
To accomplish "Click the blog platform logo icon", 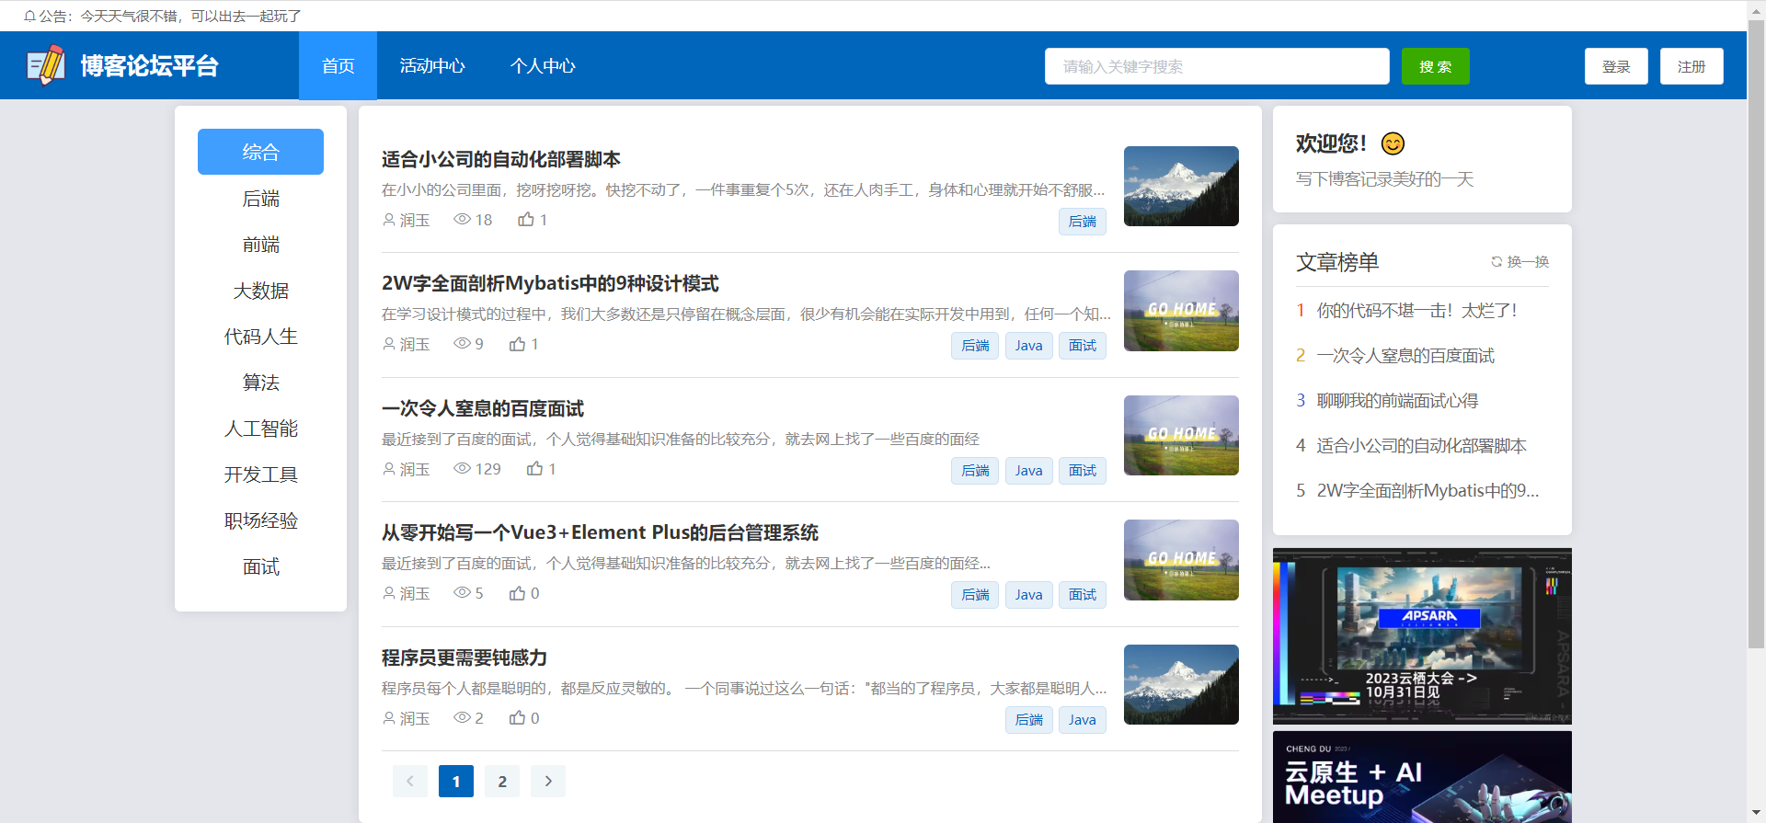I will [46, 65].
